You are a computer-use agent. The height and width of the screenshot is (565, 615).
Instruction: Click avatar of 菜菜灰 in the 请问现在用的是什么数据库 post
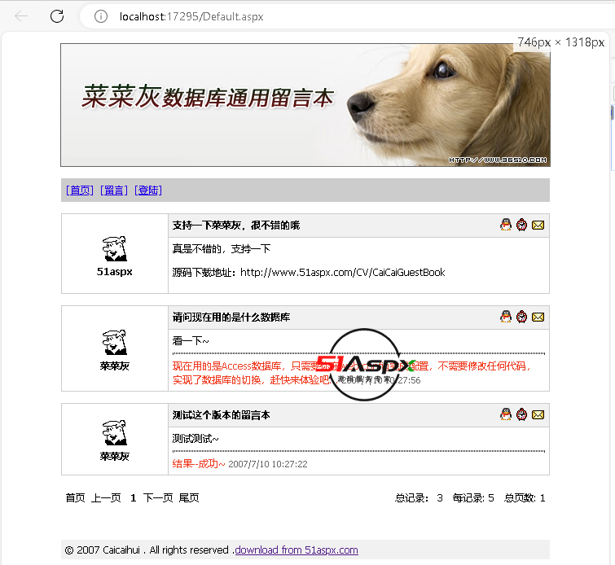click(115, 342)
